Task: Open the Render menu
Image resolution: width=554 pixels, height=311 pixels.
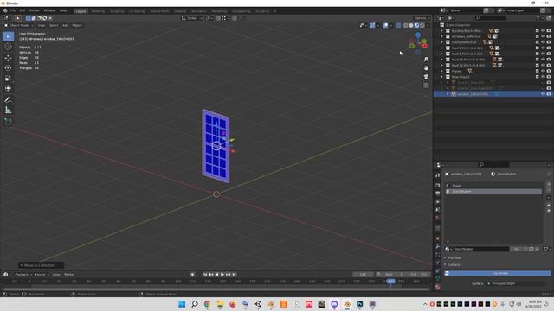Action: pyautogui.click(x=35, y=10)
